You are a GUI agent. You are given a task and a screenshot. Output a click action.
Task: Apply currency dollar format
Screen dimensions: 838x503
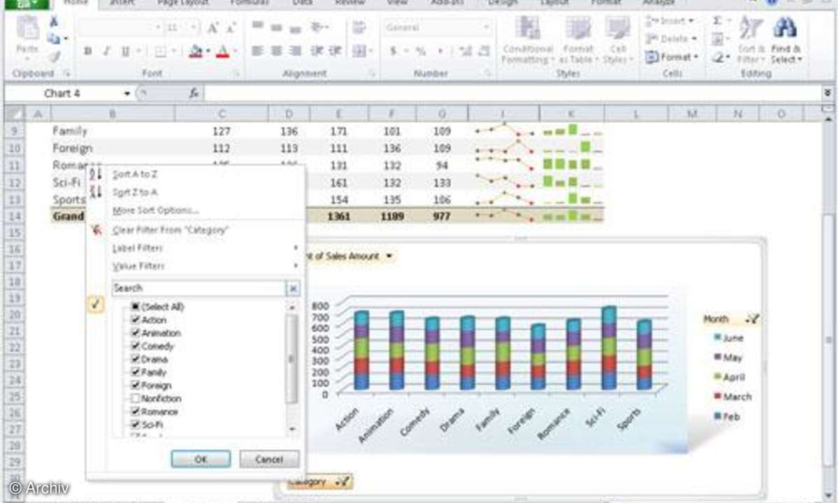click(393, 51)
